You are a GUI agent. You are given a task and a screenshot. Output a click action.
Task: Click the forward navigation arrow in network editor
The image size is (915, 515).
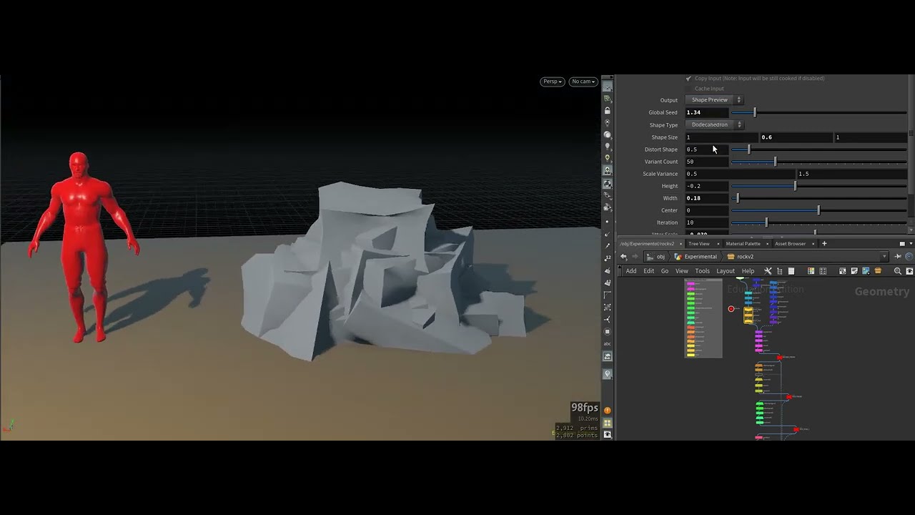[635, 257]
